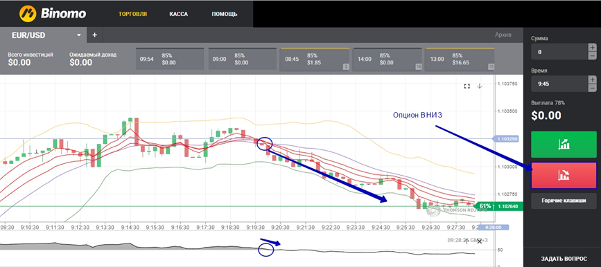Click the Выплата 78% label

pos(548,103)
